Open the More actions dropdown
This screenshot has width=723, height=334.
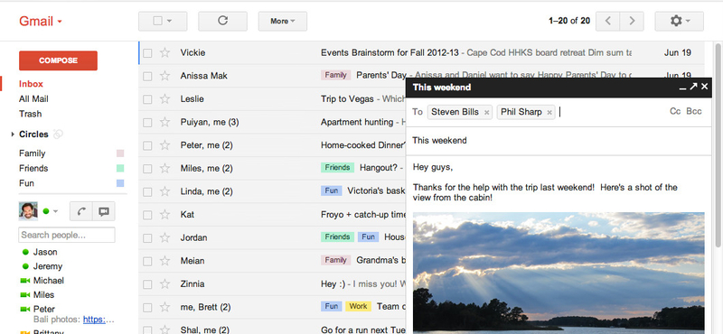(283, 21)
